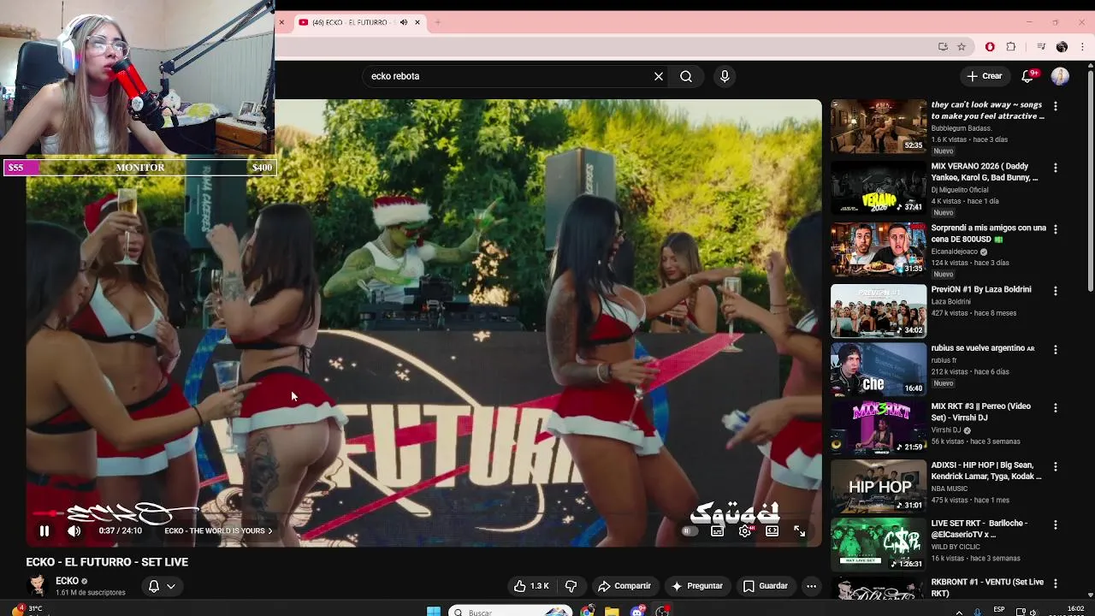Open the browser profile avatar
This screenshot has height=616, width=1095.
click(x=1062, y=47)
